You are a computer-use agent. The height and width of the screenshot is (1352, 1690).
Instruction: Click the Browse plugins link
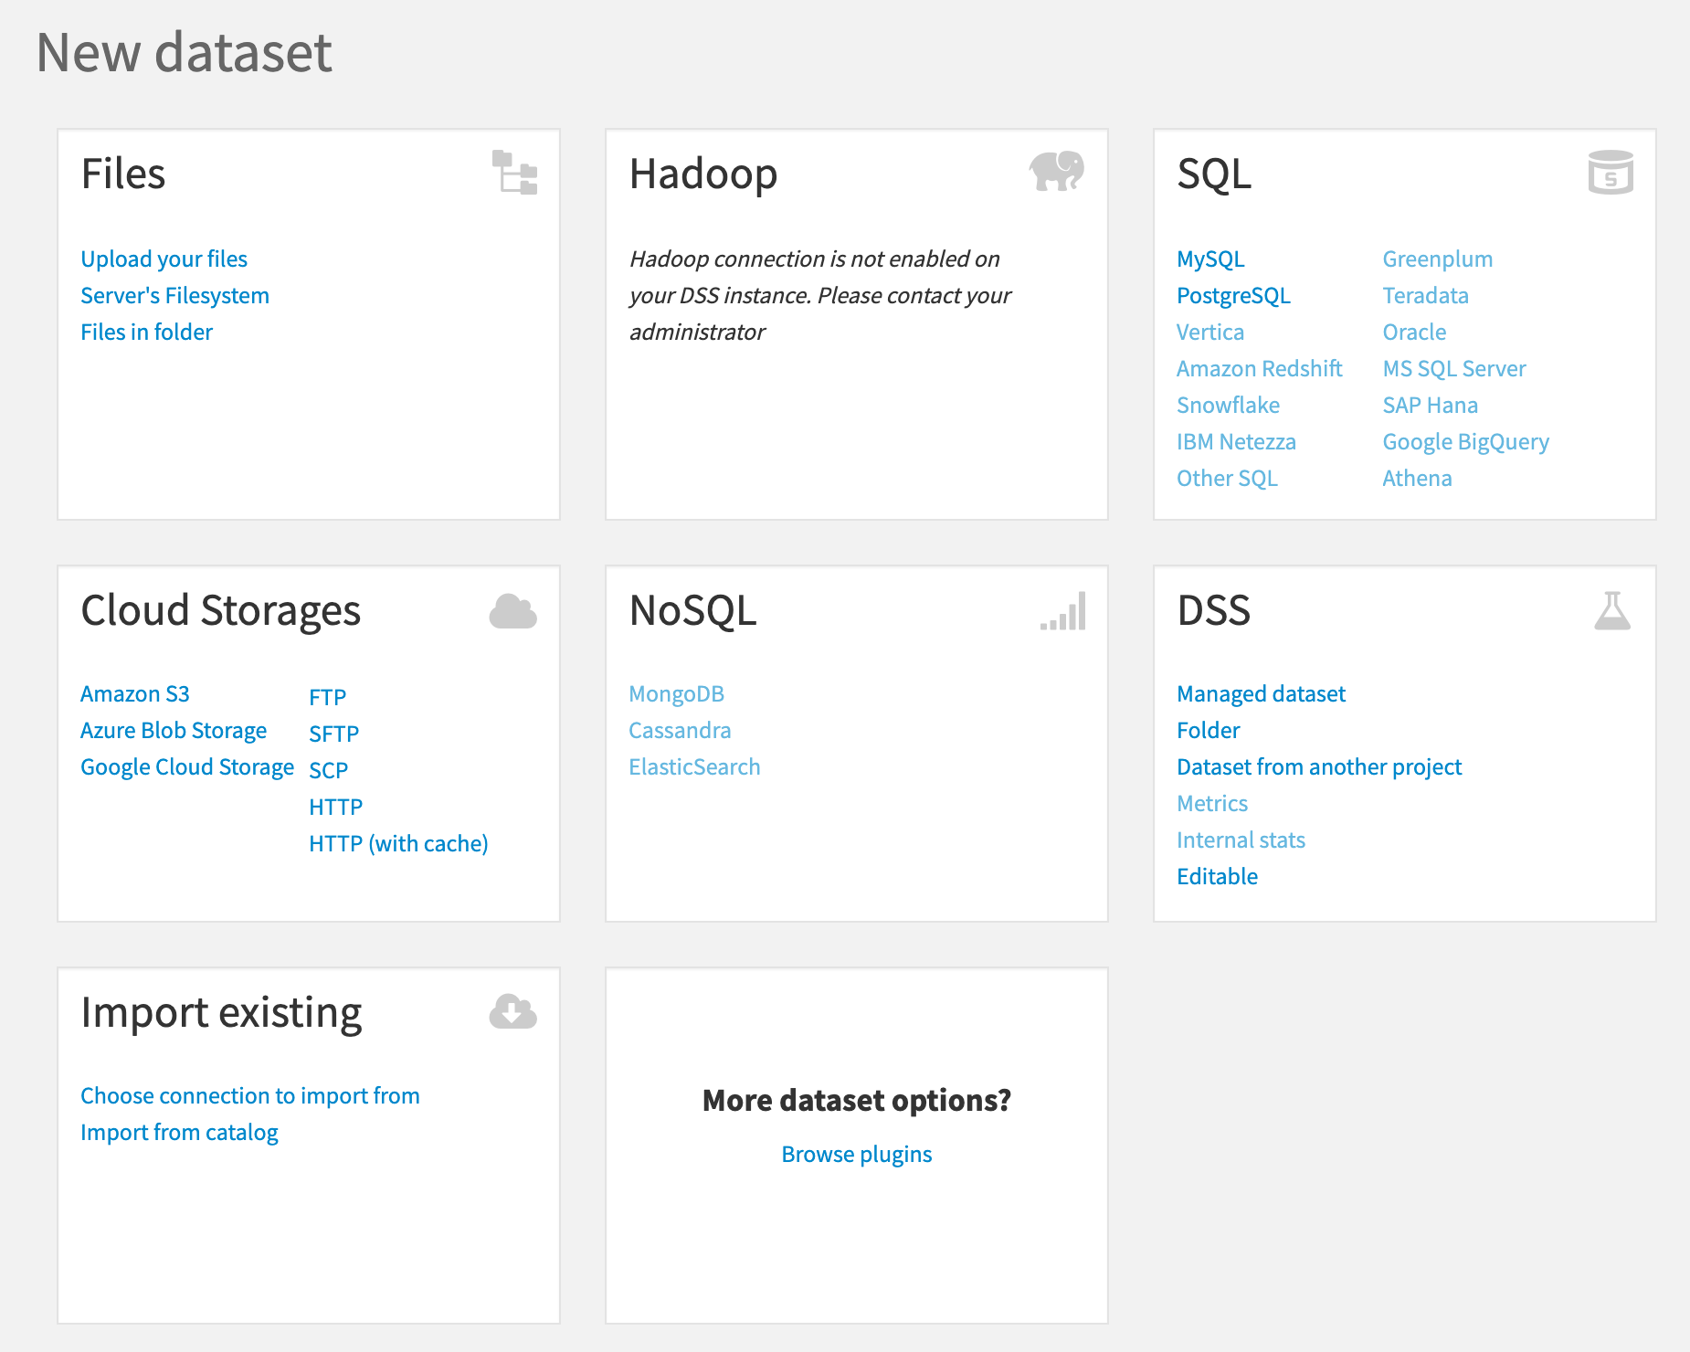(857, 1155)
